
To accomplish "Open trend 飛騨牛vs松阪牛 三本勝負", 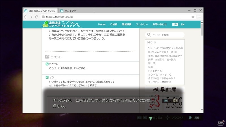I will [x=162, y=60].
